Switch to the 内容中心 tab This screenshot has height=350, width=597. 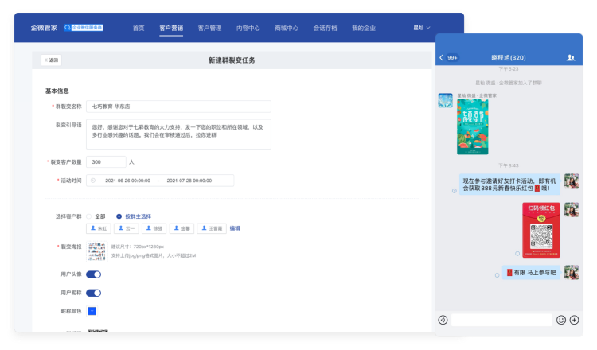point(248,28)
